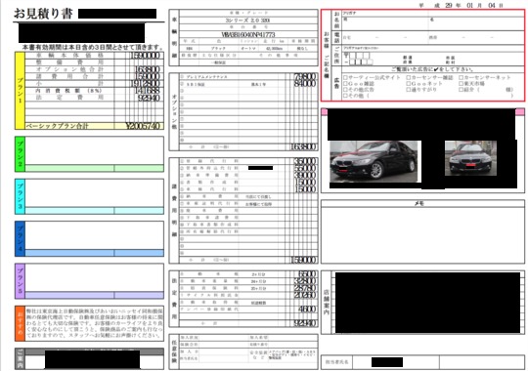The width and height of the screenshot is (528, 371).
Task: Tick the 公式サイト checkbox in 広告 section
Action: pyautogui.click(x=345, y=78)
